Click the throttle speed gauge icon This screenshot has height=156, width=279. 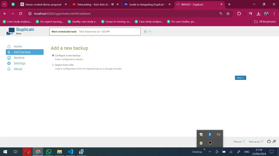tap(150, 32)
